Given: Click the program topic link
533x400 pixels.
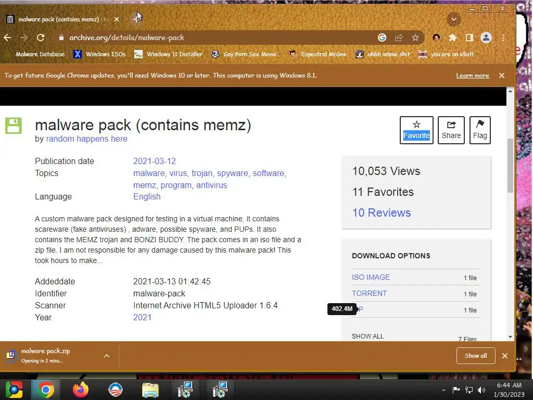Looking at the screenshot, I should tap(176, 185).
